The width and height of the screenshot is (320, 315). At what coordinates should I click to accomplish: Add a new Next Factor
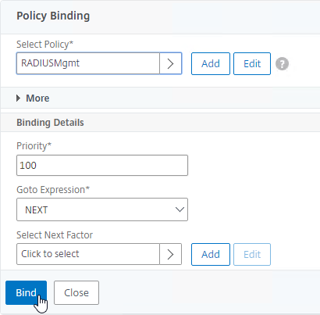[x=211, y=255]
